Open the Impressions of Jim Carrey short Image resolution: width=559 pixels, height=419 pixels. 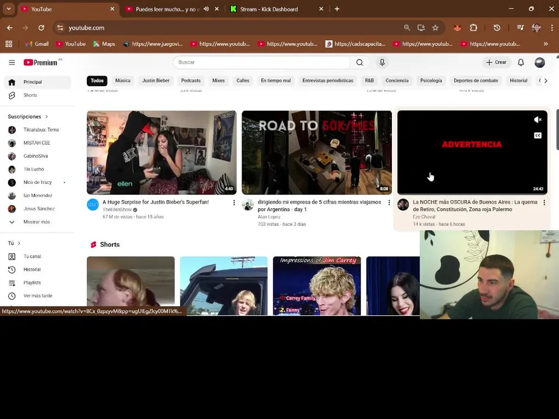pos(317,286)
